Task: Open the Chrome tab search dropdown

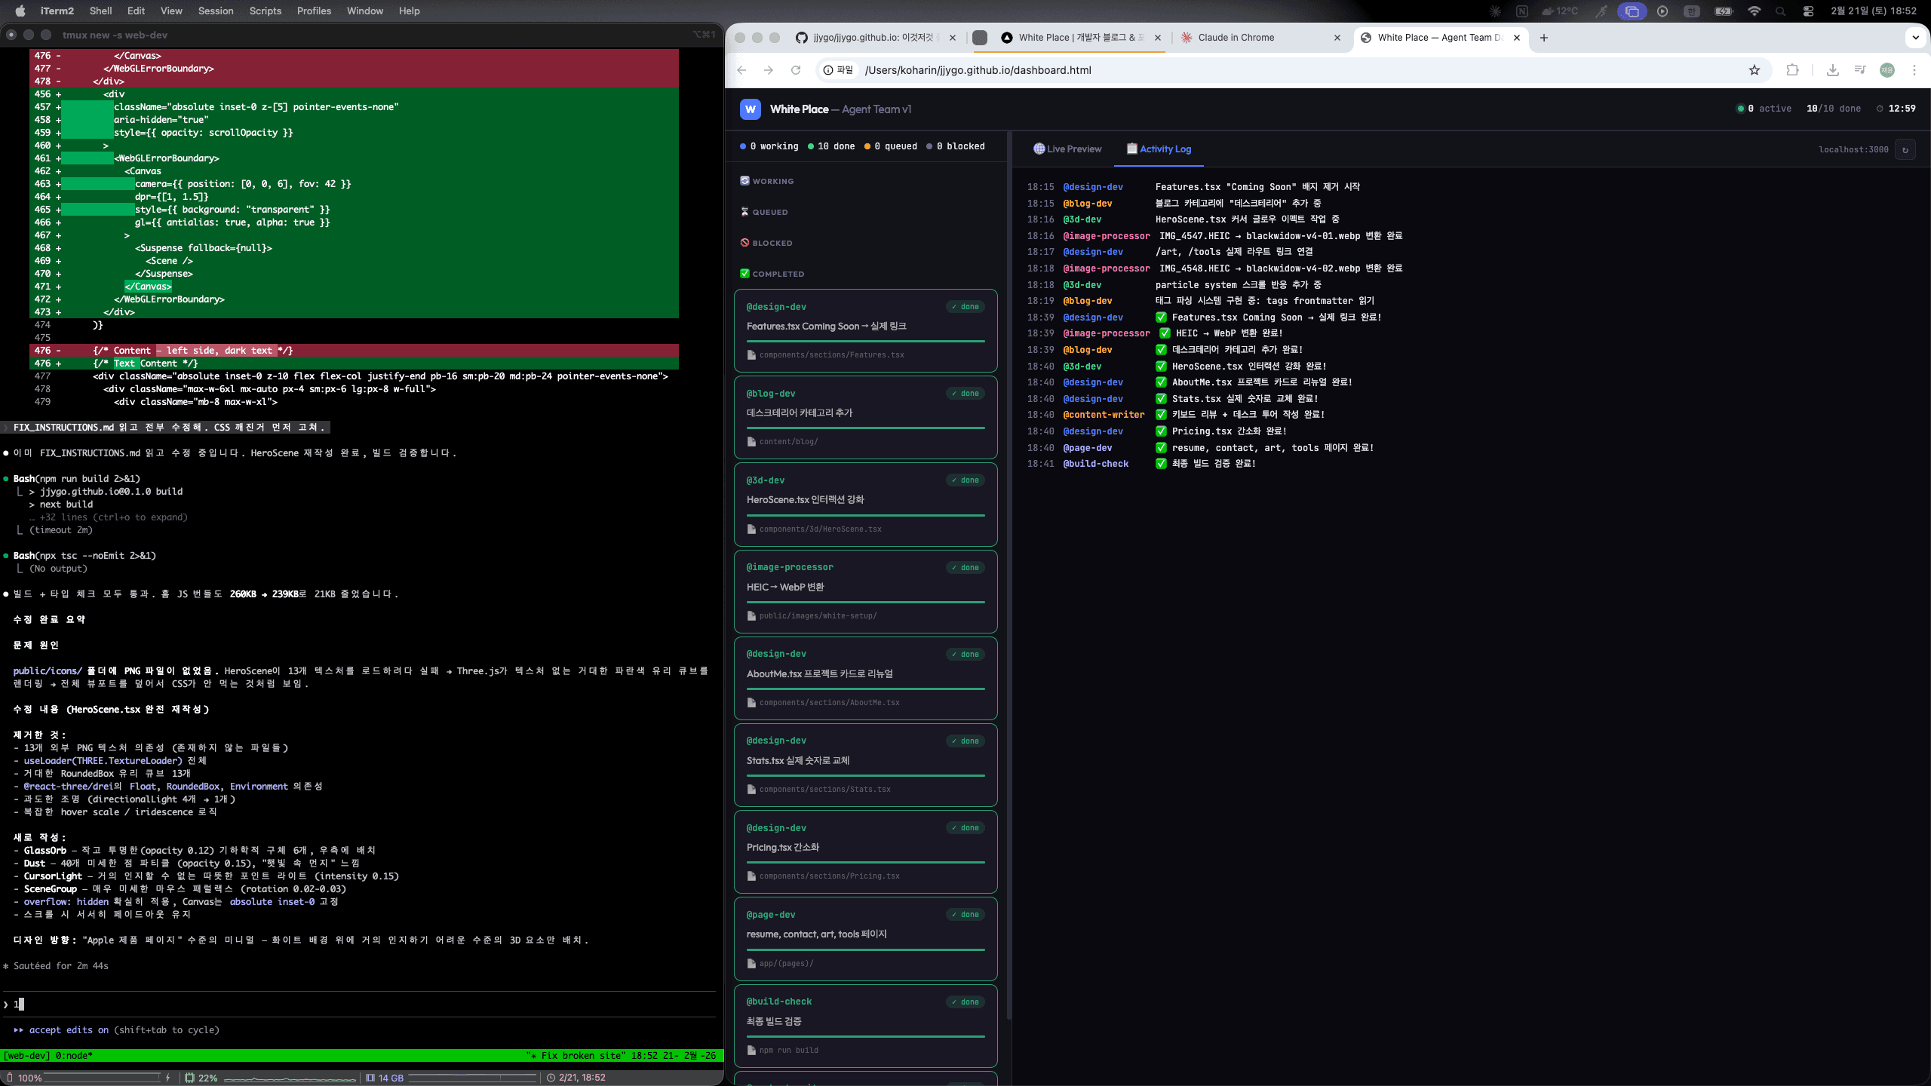Action: click(x=1915, y=38)
